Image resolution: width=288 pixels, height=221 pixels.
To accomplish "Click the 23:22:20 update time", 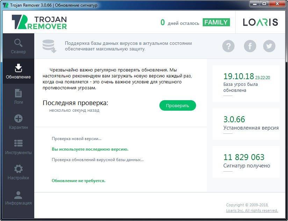I will (262, 78).
